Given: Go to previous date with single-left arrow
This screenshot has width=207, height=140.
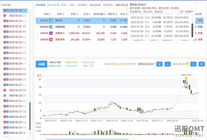Looking at the screenshot, I should [168, 64].
